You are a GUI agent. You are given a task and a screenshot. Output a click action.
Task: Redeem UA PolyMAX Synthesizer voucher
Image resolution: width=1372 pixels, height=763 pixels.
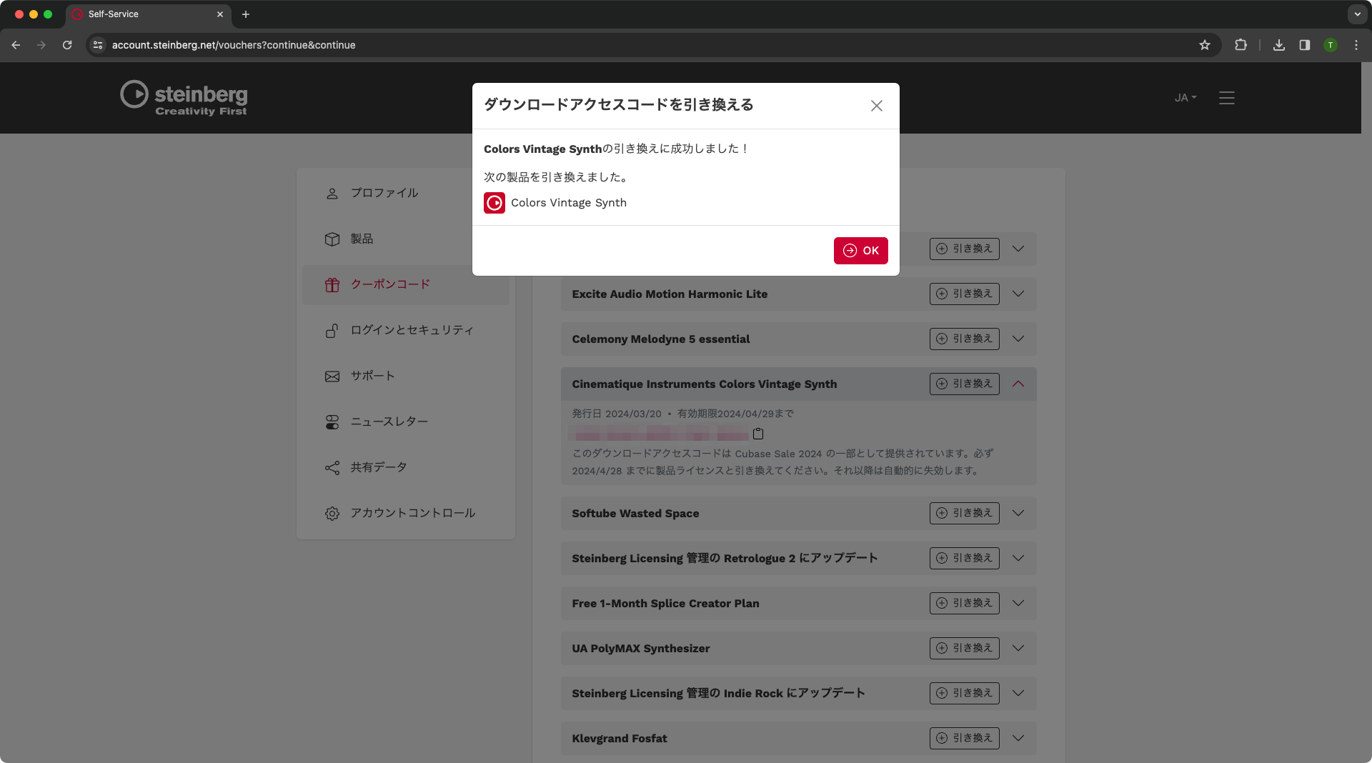pos(964,648)
